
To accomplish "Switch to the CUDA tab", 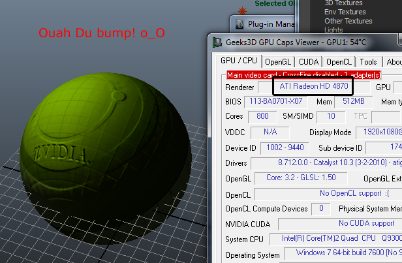I will (309, 62).
